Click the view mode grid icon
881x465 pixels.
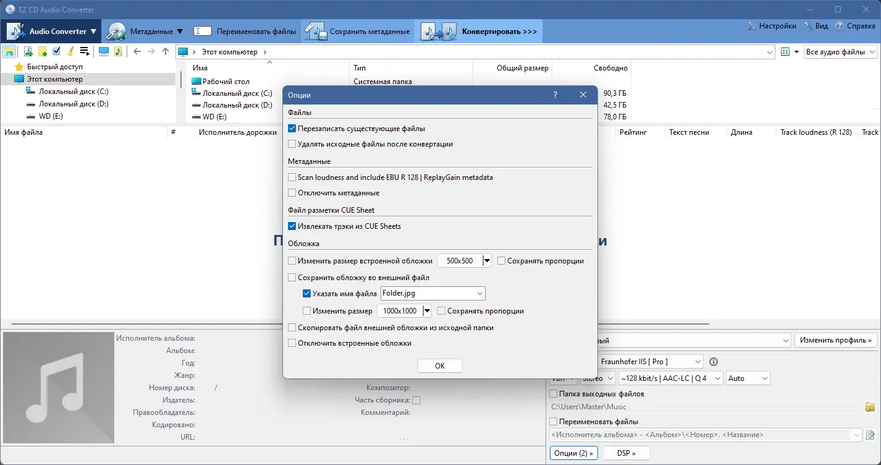785,52
